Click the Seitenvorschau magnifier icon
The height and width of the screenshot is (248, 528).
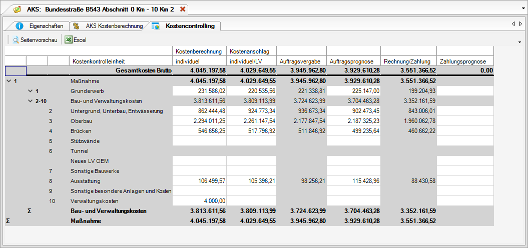coord(16,40)
